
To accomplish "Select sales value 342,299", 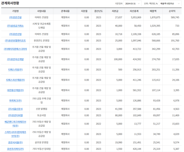I will (156, 49).
